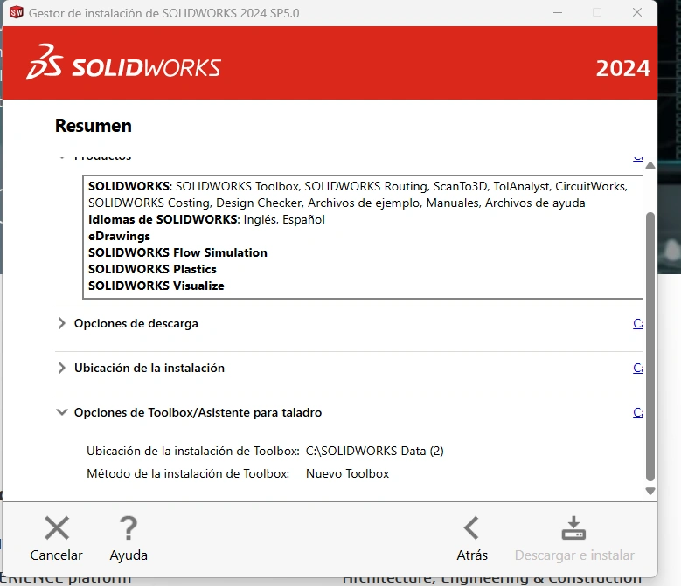Click the '2024' year text in banner

coord(622,68)
